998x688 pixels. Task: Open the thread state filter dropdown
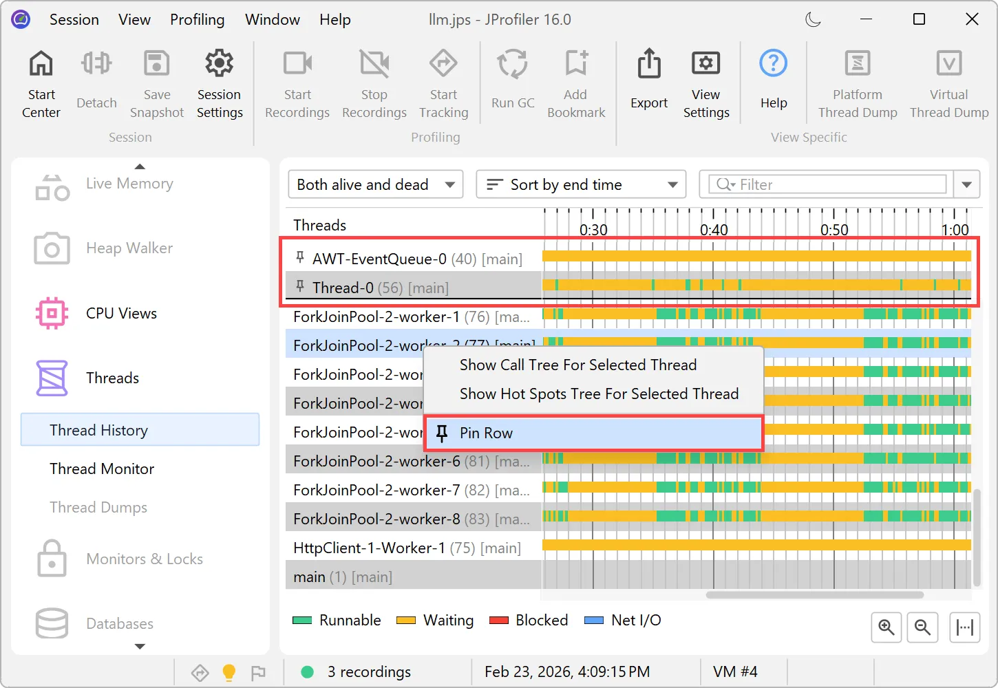[375, 184]
